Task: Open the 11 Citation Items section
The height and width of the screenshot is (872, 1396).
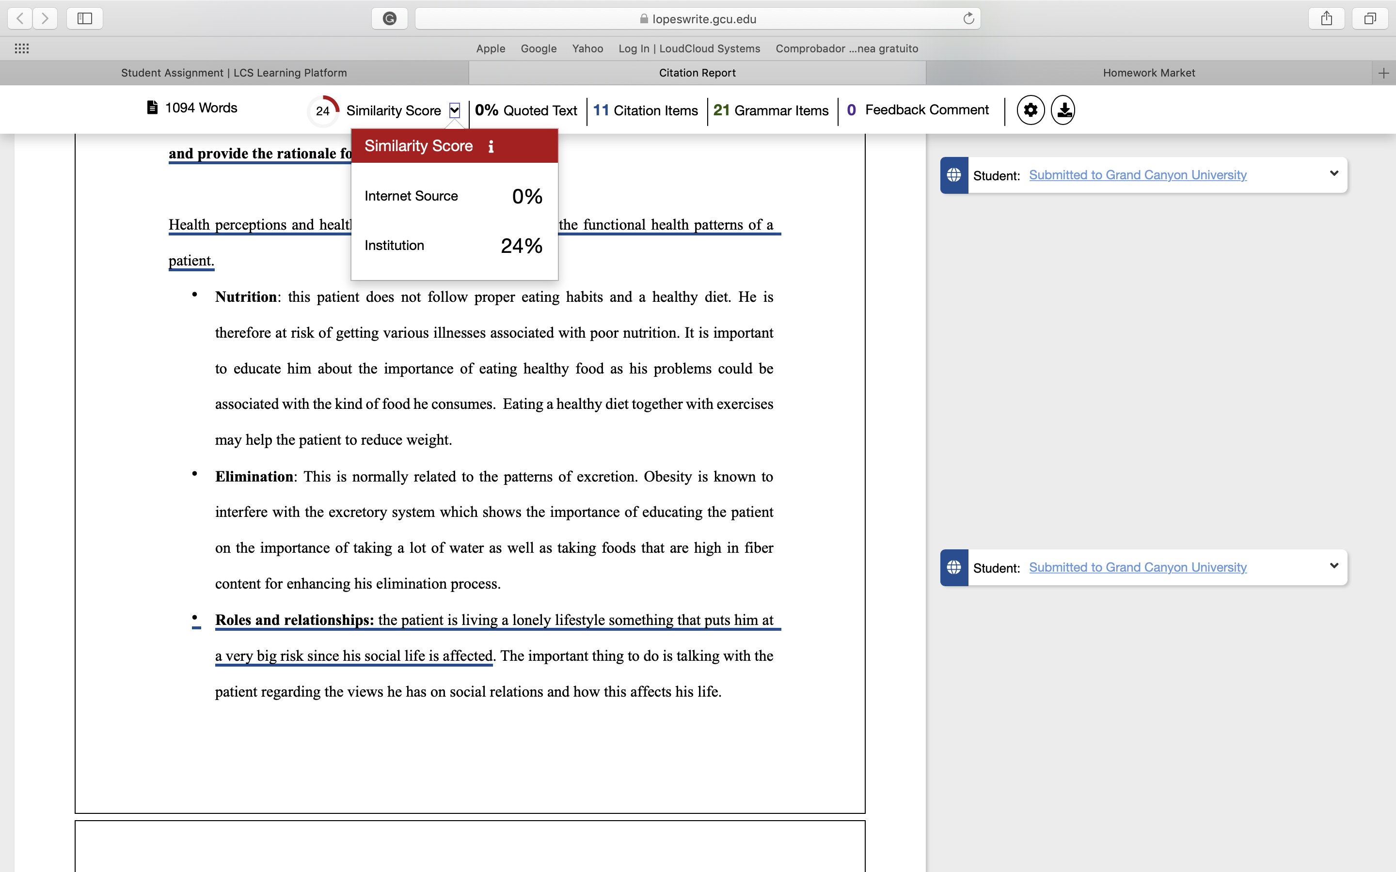Action: point(646,110)
